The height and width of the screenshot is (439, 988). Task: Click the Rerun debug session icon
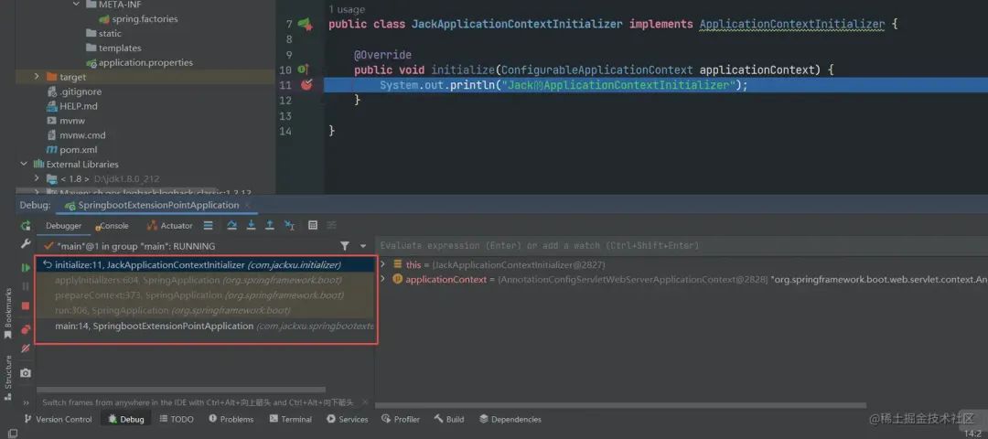point(26,226)
